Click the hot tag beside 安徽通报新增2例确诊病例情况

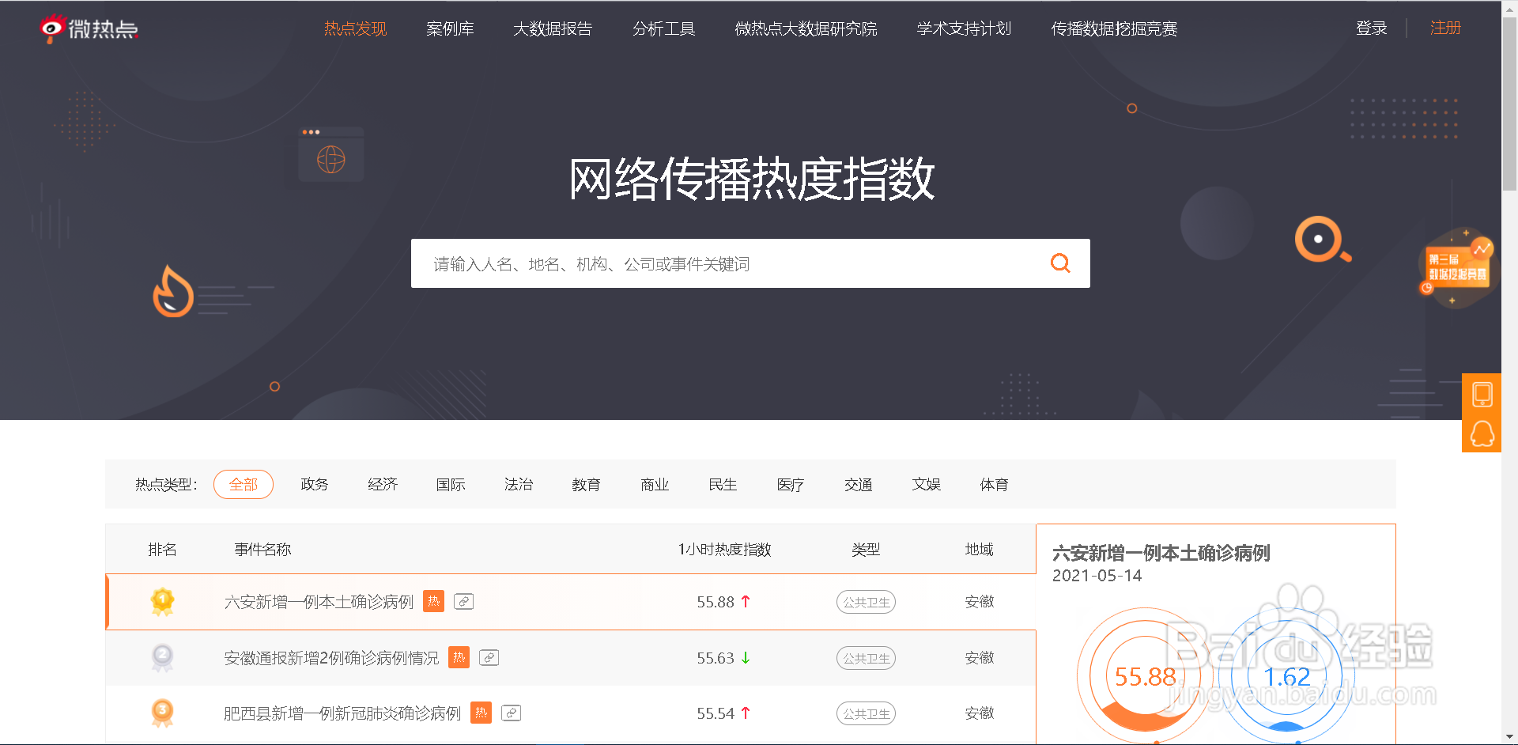point(459,658)
